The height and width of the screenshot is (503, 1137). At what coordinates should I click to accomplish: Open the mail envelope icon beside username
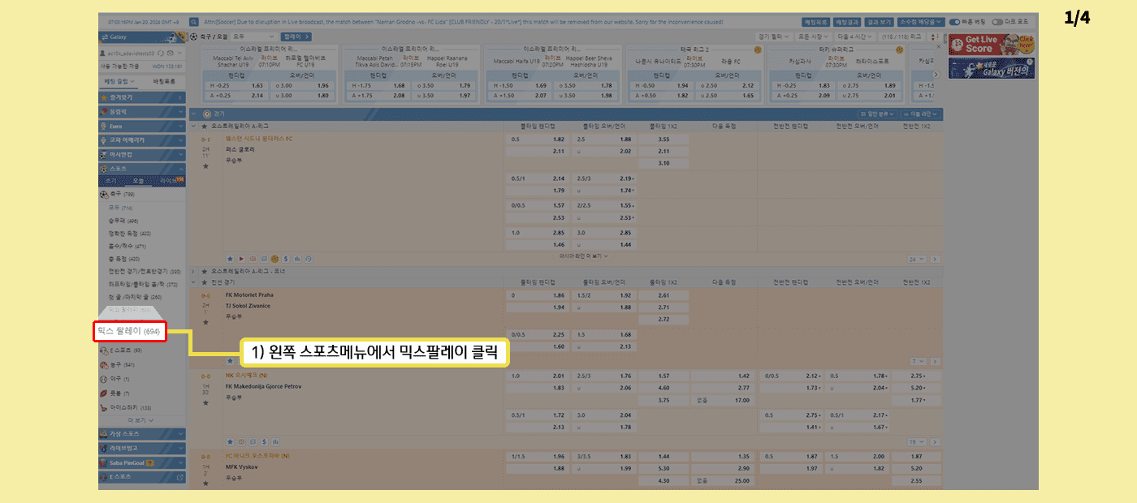click(x=169, y=53)
